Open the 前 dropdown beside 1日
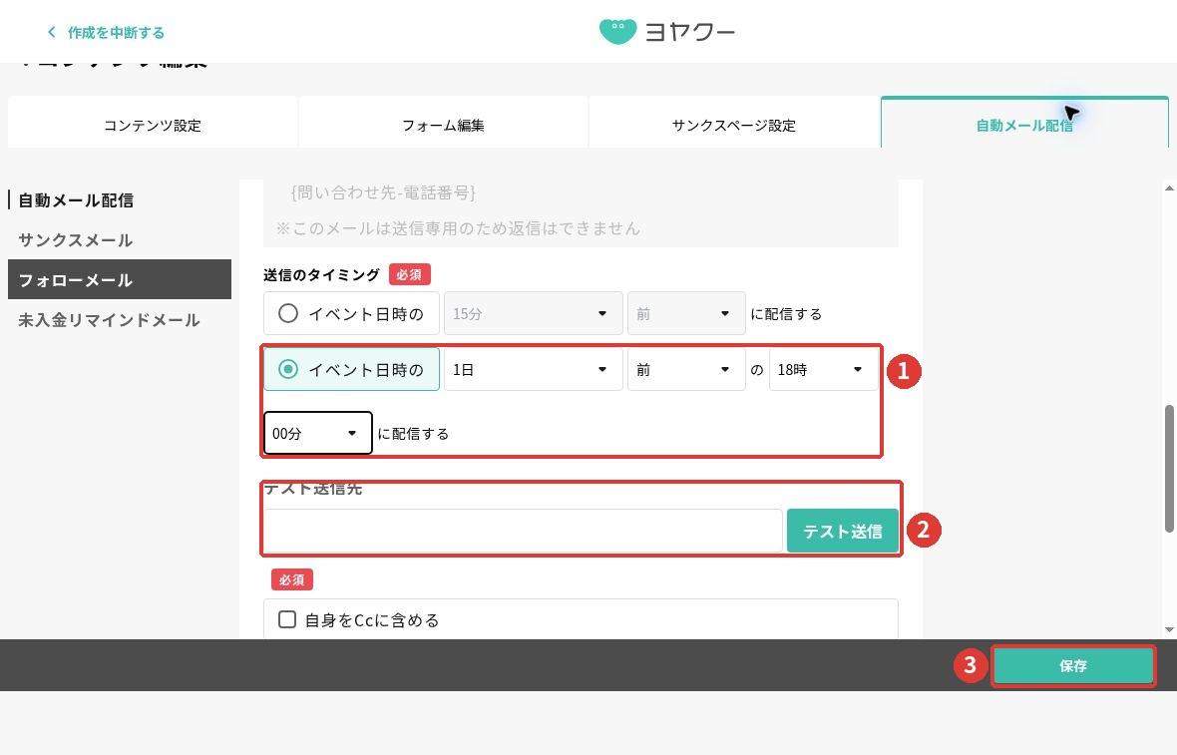The width and height of the screenshot is (1177, 755). (686, 369)
